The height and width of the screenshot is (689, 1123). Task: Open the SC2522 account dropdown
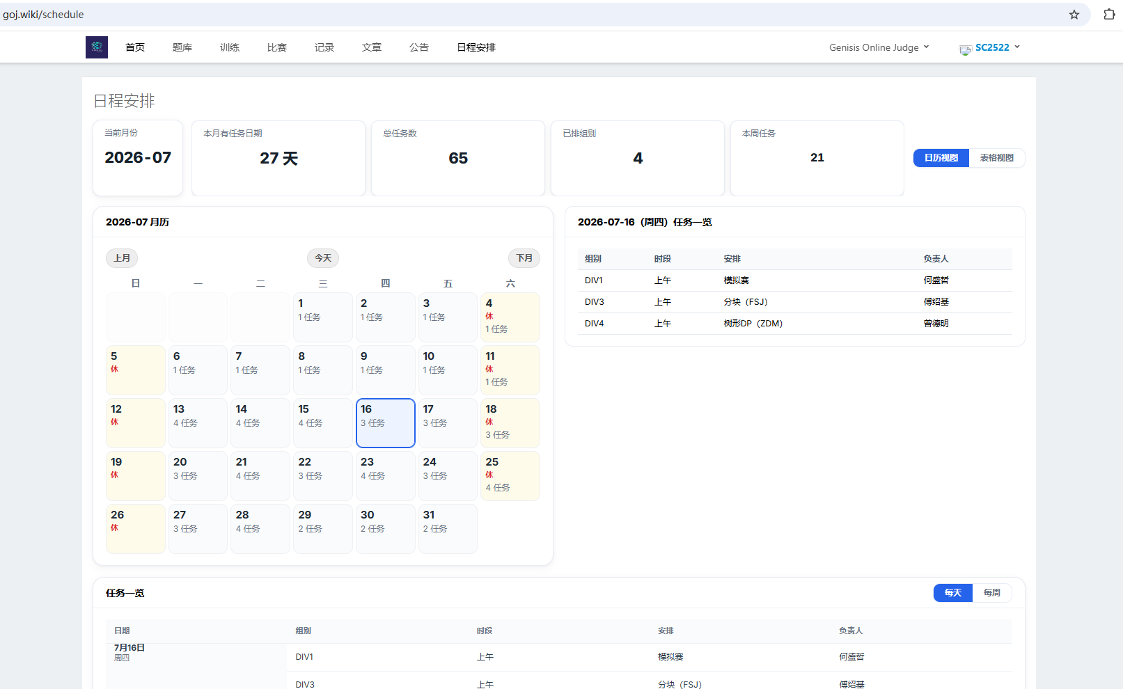[x=997, y=47]
